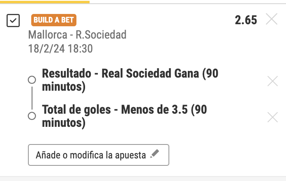The image size is (286, 181).
Task: Click the Añade o modifica la apuesta button
Action: coord(99,155)
